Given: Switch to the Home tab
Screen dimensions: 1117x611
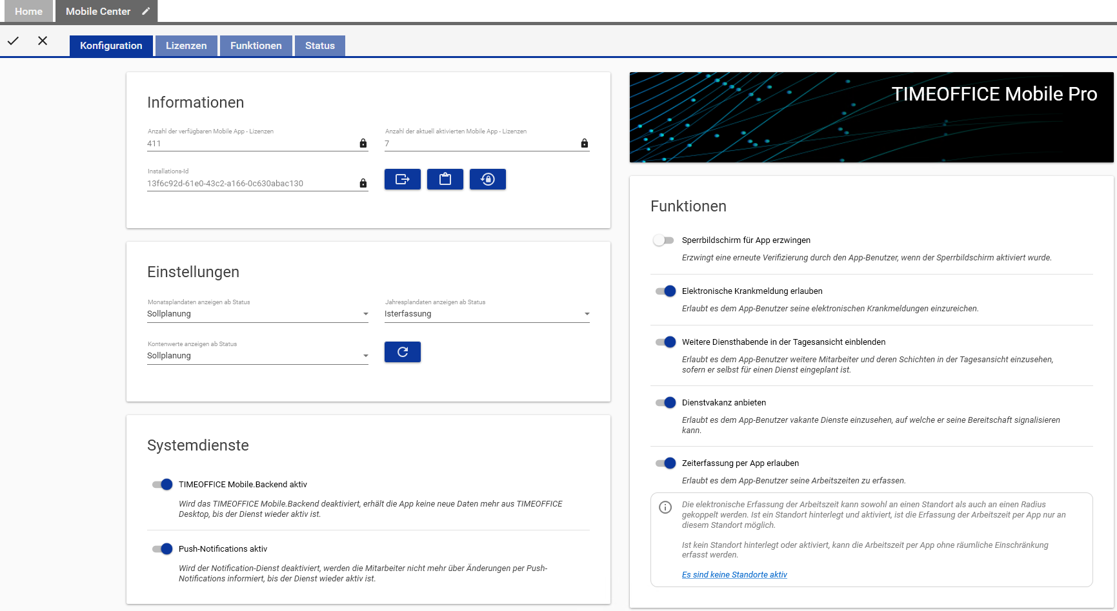Looking at the screenshot, I should (28, 12).
